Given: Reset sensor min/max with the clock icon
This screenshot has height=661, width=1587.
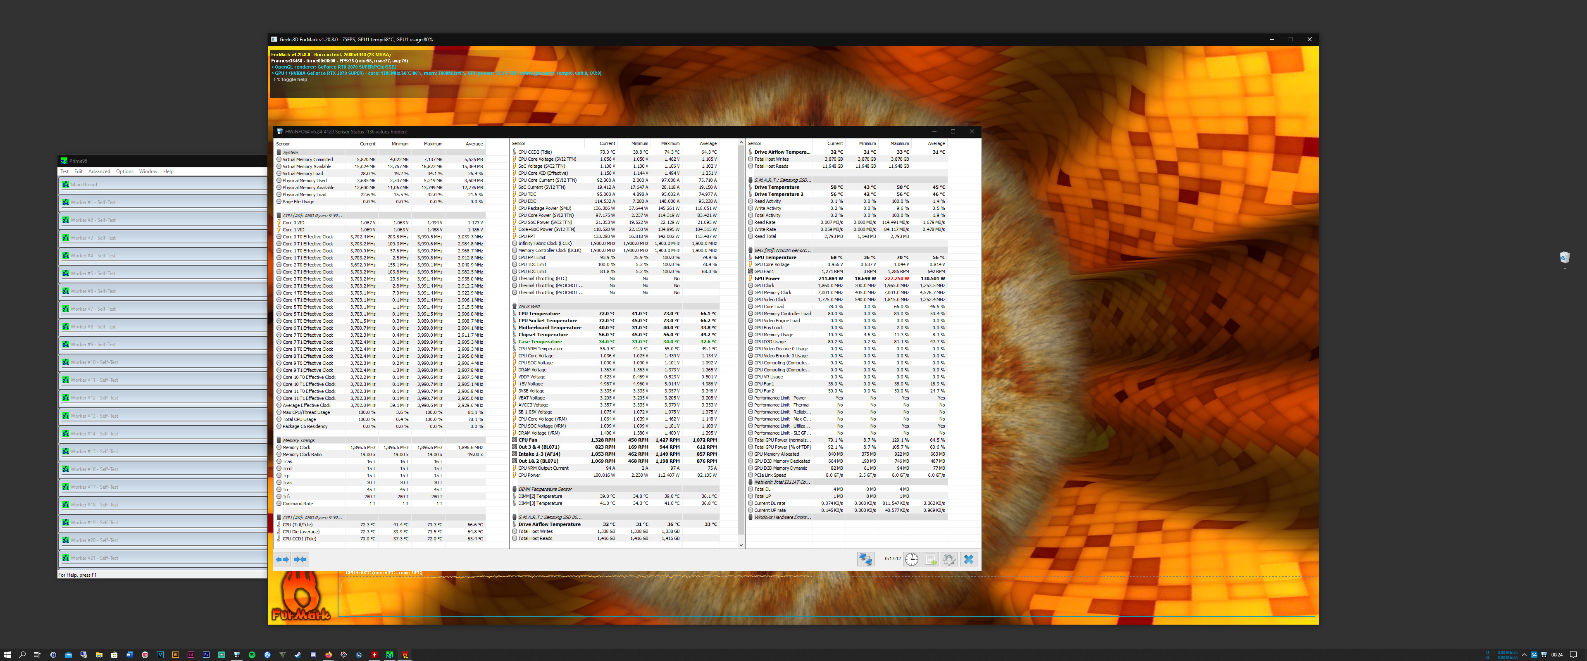Looking at the screenshot, I should point(911,559).
